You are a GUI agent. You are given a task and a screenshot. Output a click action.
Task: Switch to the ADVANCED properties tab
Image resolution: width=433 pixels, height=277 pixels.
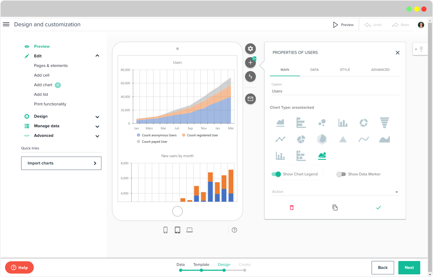tap(380, 70)
